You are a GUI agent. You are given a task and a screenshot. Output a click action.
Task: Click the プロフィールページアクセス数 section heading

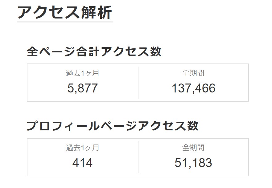coord(112,126)
